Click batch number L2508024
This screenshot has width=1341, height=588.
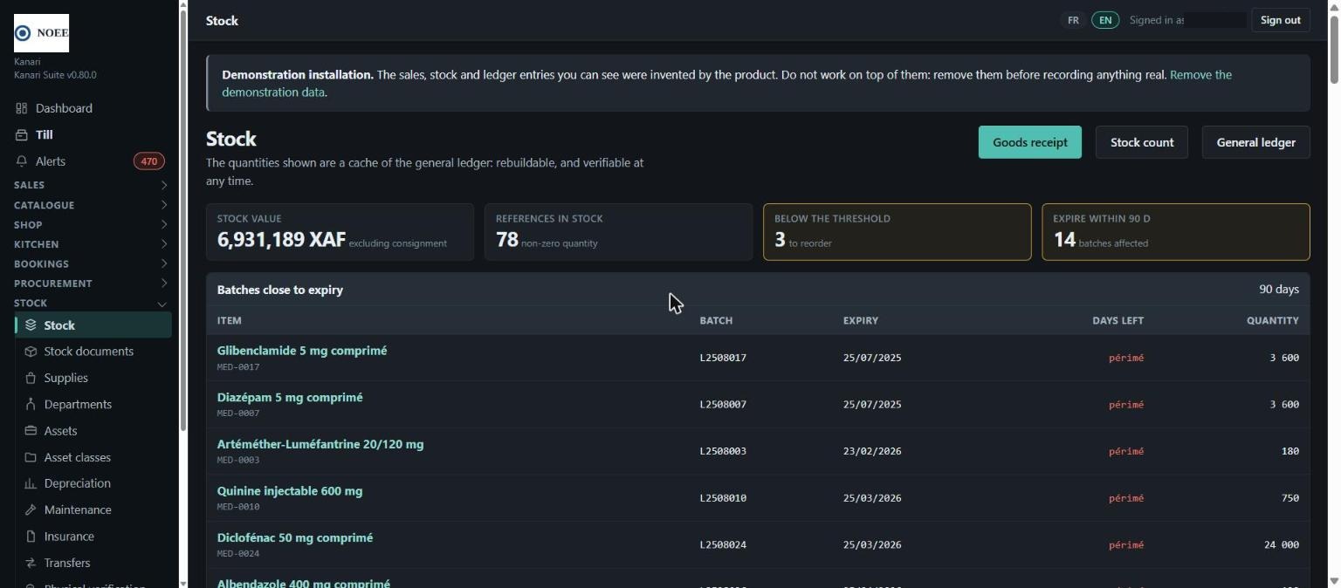coord(723,545)
